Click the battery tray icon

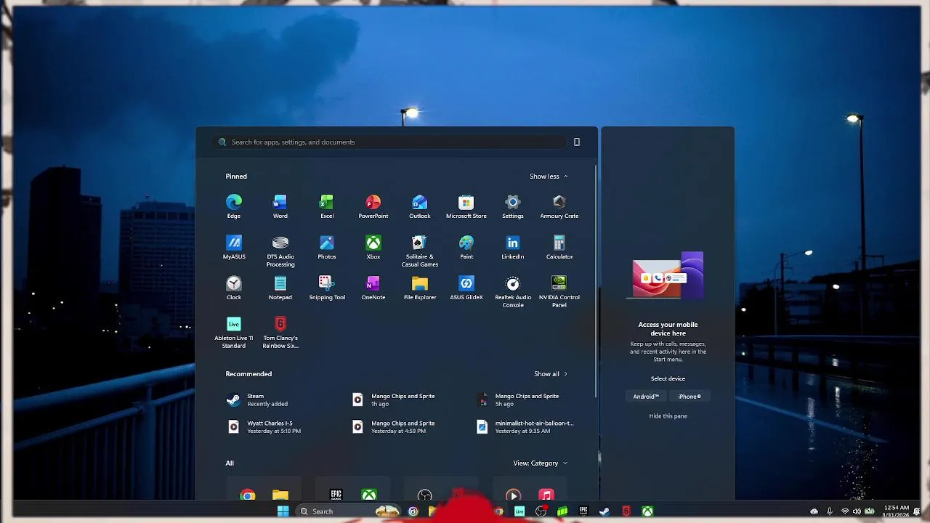tap(870, 511)
